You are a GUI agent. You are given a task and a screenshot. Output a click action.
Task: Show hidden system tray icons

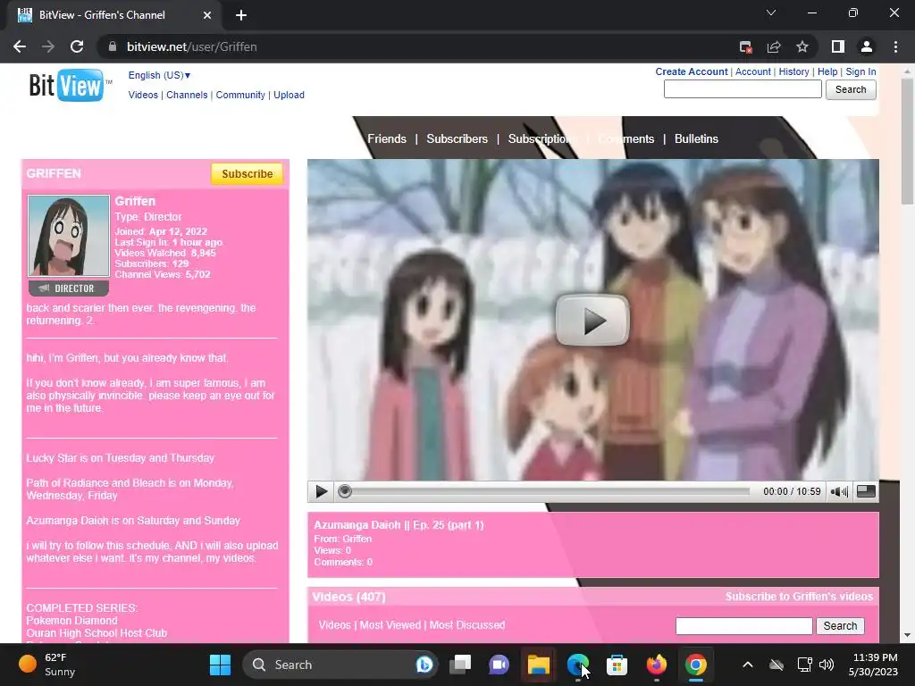click(x=748, y=665)
